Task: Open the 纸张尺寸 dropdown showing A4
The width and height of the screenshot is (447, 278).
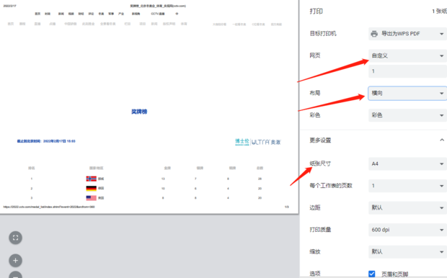Action: (407, 163)
